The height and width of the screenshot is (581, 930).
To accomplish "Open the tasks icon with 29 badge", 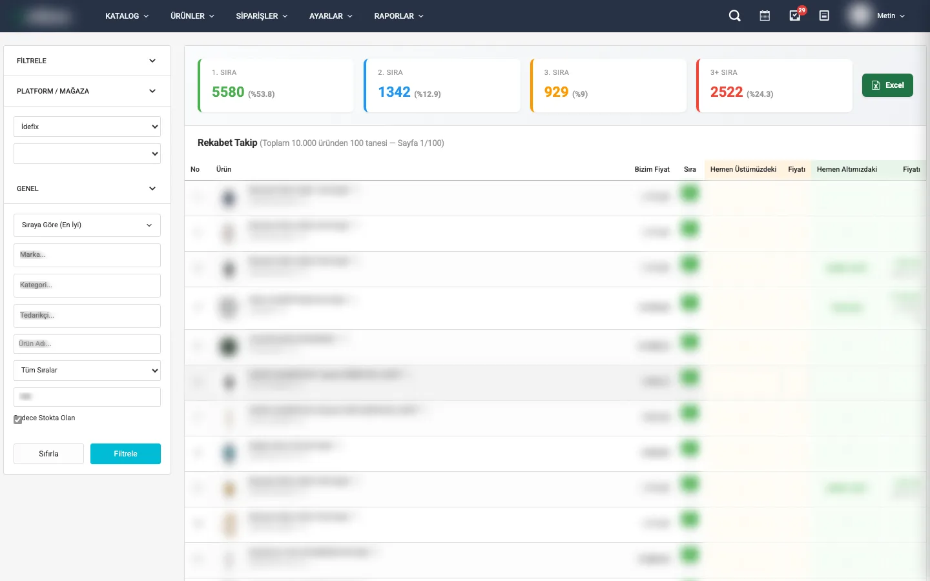I will tap(795, 16).
